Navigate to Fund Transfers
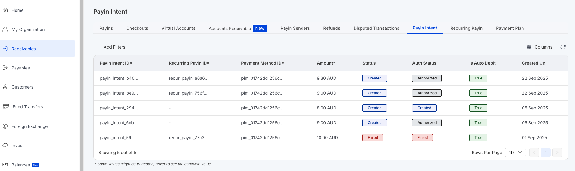 pyautogui.click(x=28, y=107)
